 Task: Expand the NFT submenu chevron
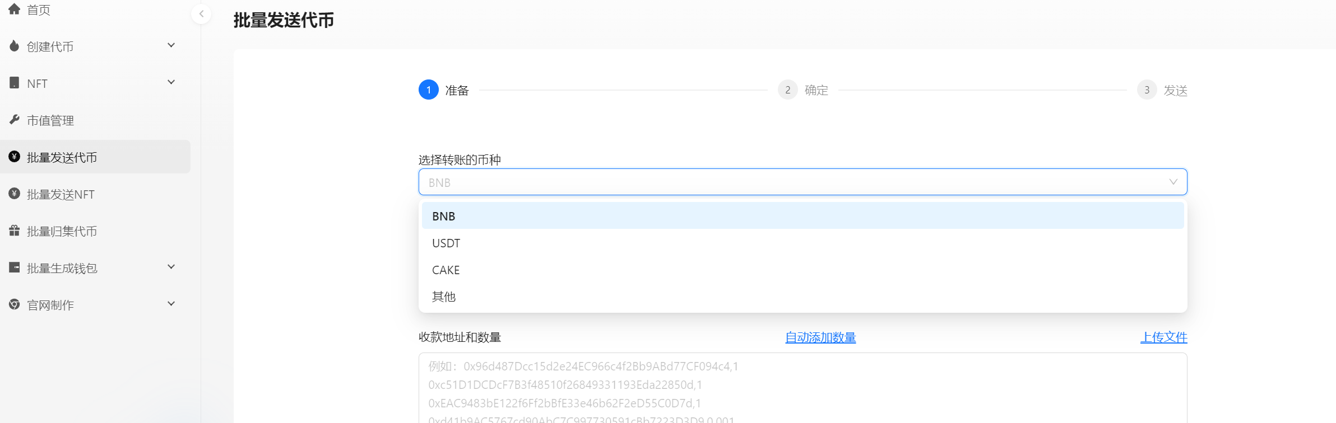coord(171,82)
